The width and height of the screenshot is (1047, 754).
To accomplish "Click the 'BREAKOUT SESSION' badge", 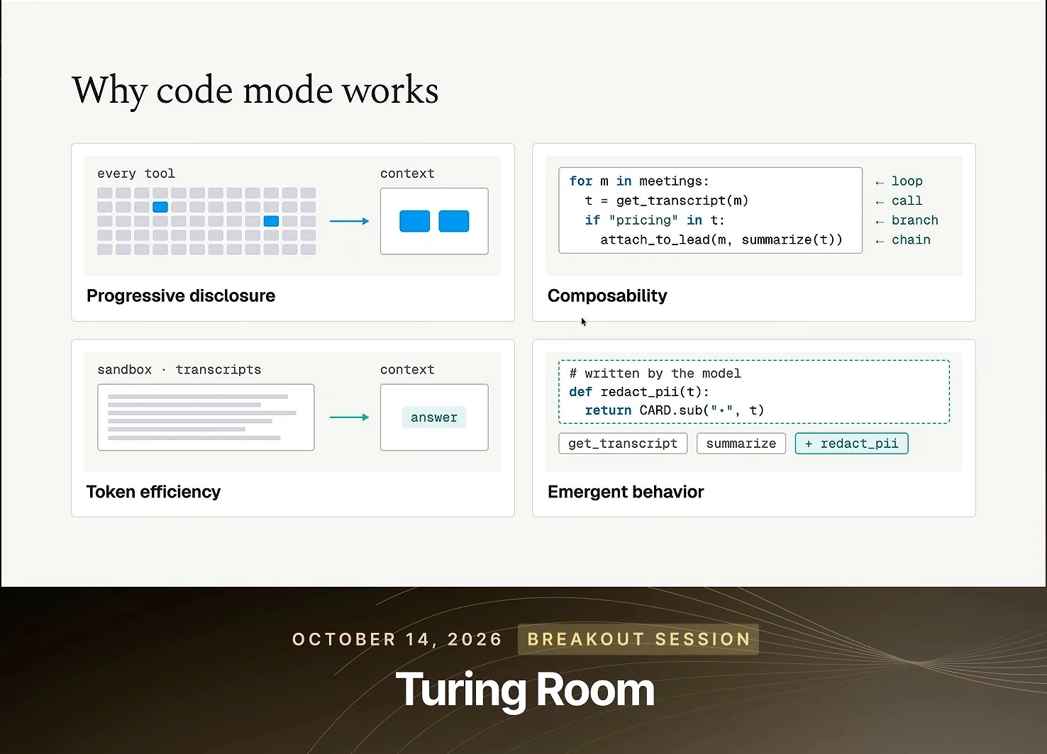I will (x=638, y=639).
